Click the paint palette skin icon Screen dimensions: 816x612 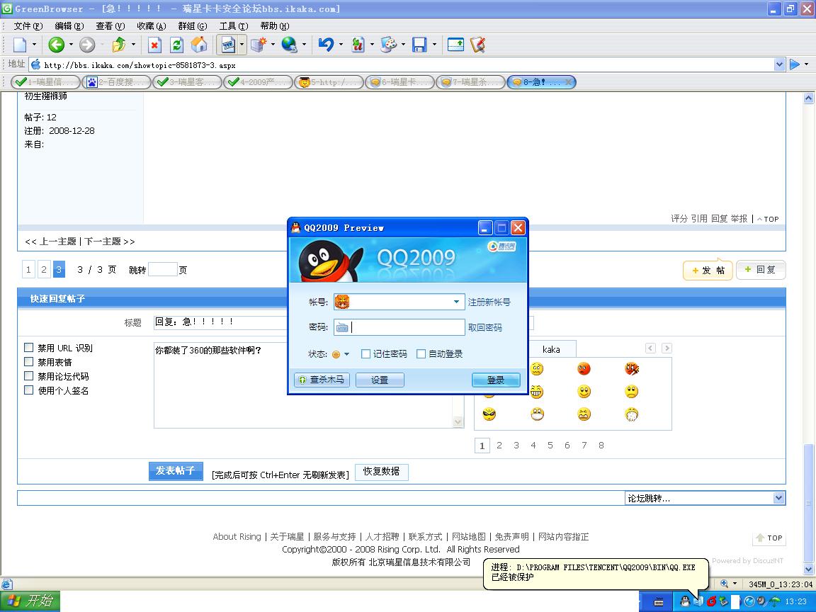(389, 45)
